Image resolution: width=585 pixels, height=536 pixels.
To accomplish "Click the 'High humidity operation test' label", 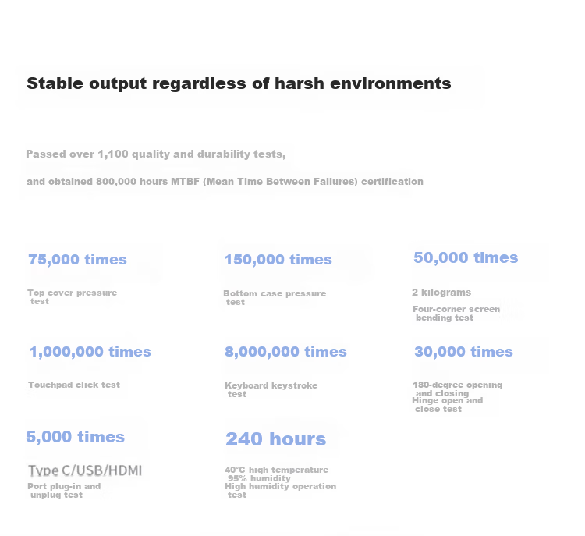I will point(281,491).
